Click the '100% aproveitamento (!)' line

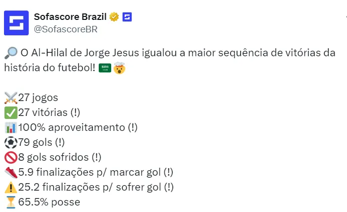click(78, 127)
